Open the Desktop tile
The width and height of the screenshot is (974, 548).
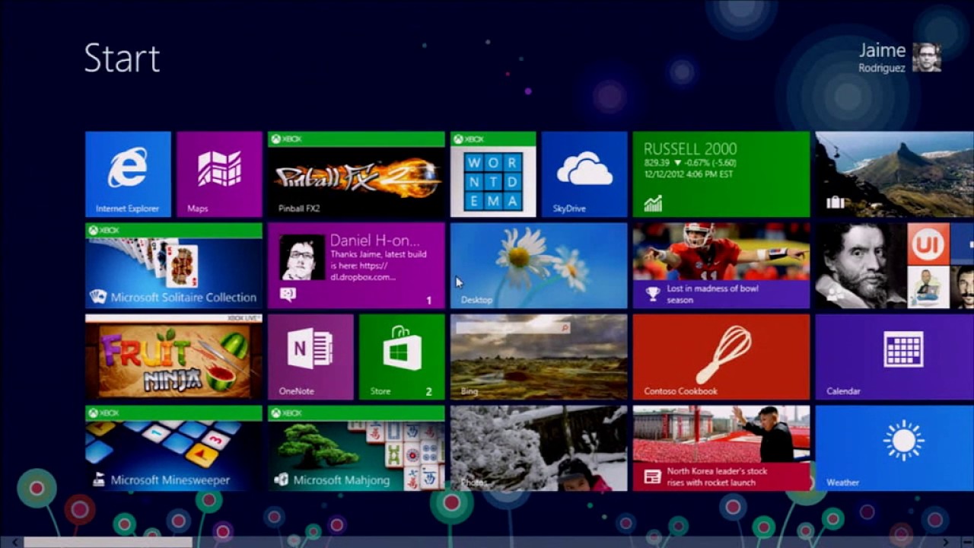539,266
